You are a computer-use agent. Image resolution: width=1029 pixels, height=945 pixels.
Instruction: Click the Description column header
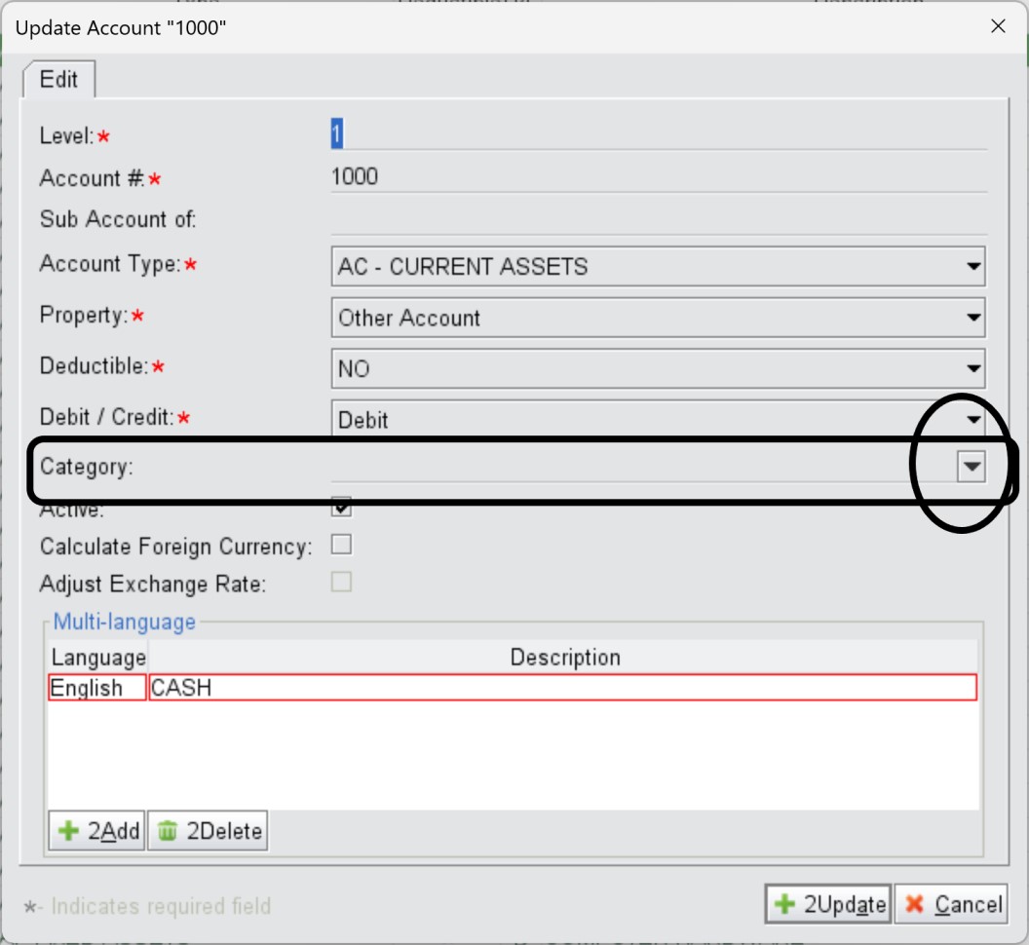click(564, 658)
